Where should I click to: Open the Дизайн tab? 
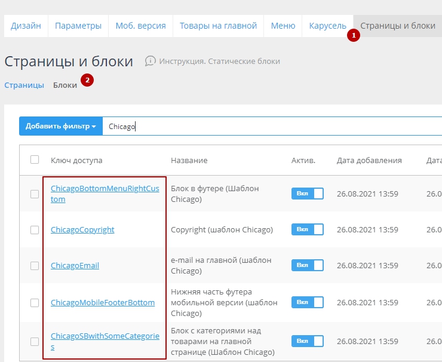click(26, 26)
